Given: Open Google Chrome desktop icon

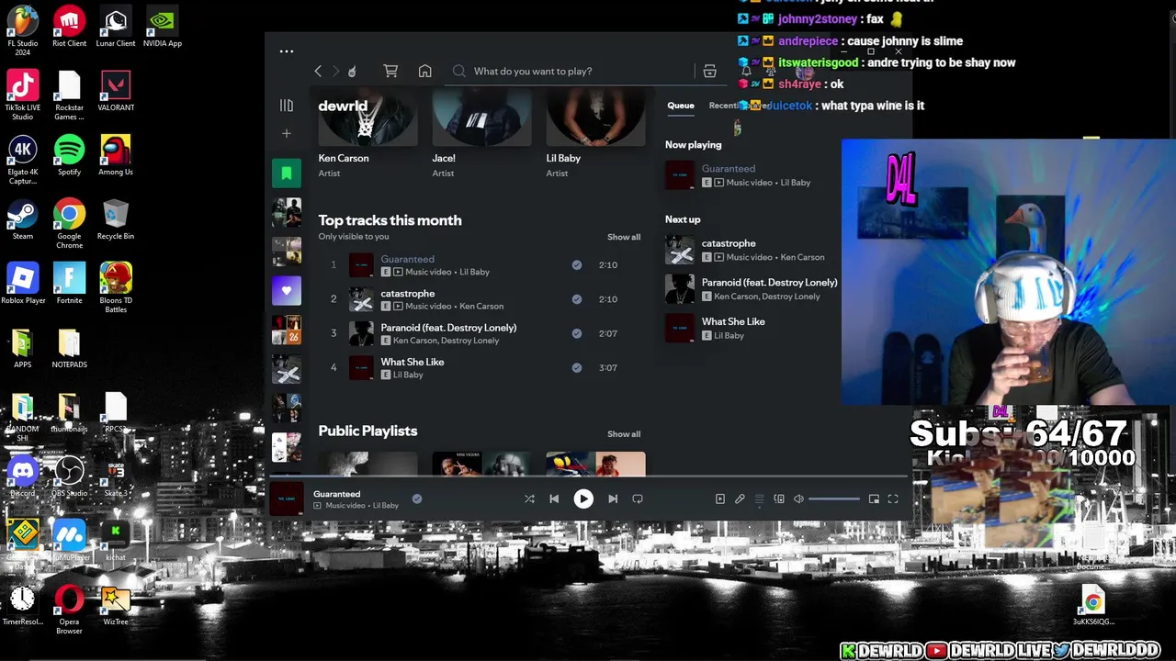Looking at the screenshot, I should [69, 225].
